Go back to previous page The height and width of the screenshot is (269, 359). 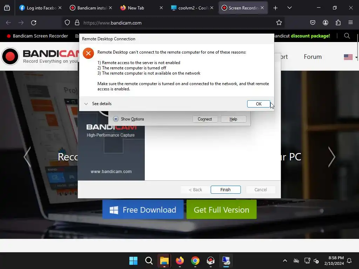point(8,23)
